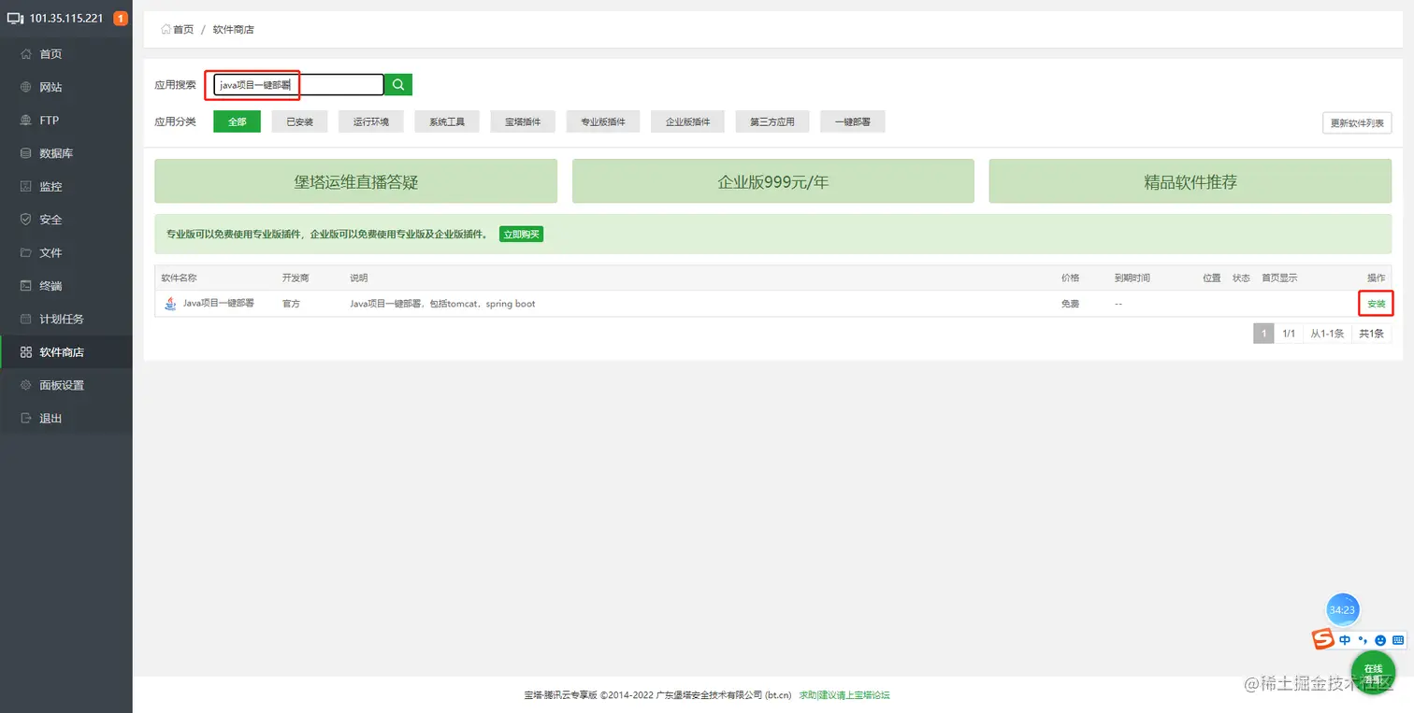
Task: Click the FTP sidebar icon
Action: (26, 121)
